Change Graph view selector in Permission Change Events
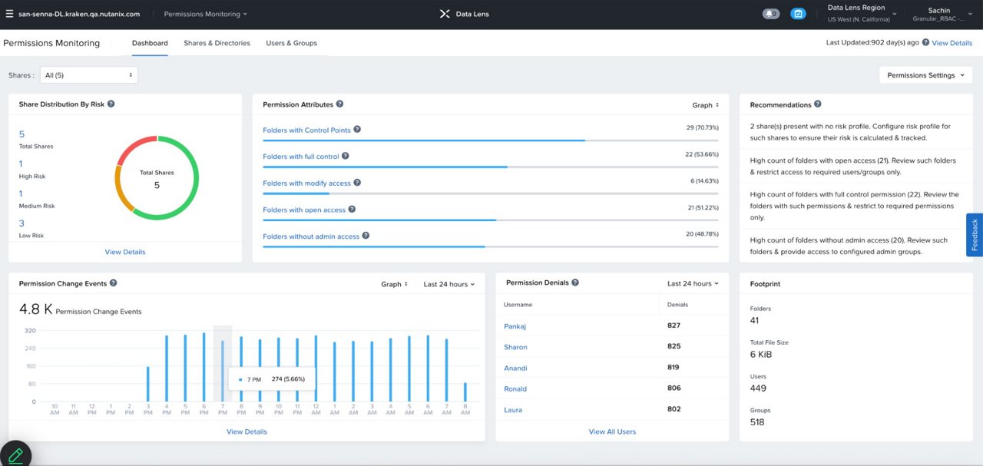This screenshot has height=466, width=983. tap(395, 284)
